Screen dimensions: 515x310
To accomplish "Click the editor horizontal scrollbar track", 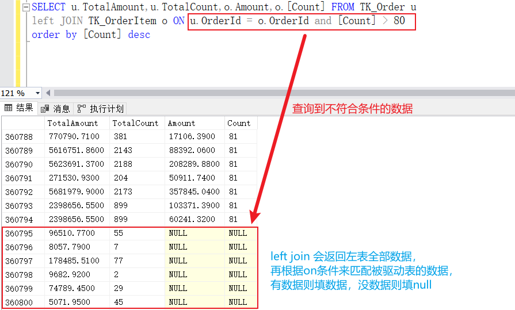I will (284, 93).
